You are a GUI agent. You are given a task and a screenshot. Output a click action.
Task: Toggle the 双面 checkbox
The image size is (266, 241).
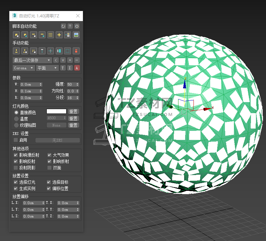(49, 168)
